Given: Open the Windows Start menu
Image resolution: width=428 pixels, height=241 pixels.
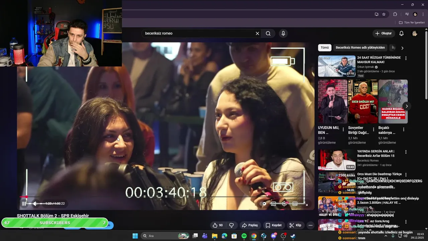Looking at the screenshot, I should click(x=135, y=236).
